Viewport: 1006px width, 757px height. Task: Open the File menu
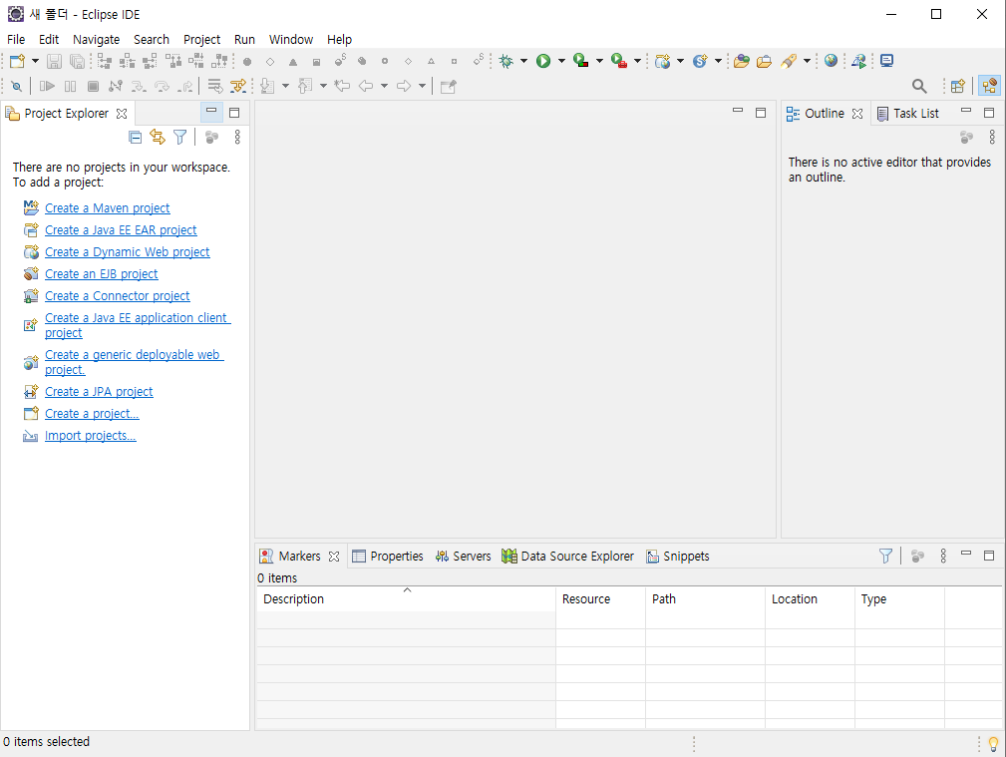(16, 39)
